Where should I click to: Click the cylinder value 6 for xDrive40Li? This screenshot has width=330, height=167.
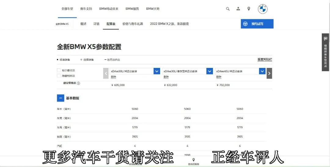pos(240,146)
